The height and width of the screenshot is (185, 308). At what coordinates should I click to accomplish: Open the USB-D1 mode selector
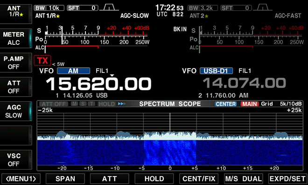click(216, 71)
